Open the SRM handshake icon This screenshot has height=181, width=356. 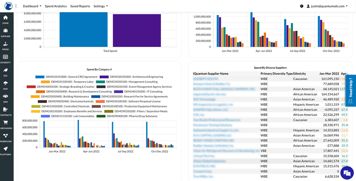click(x=6, y=98)
